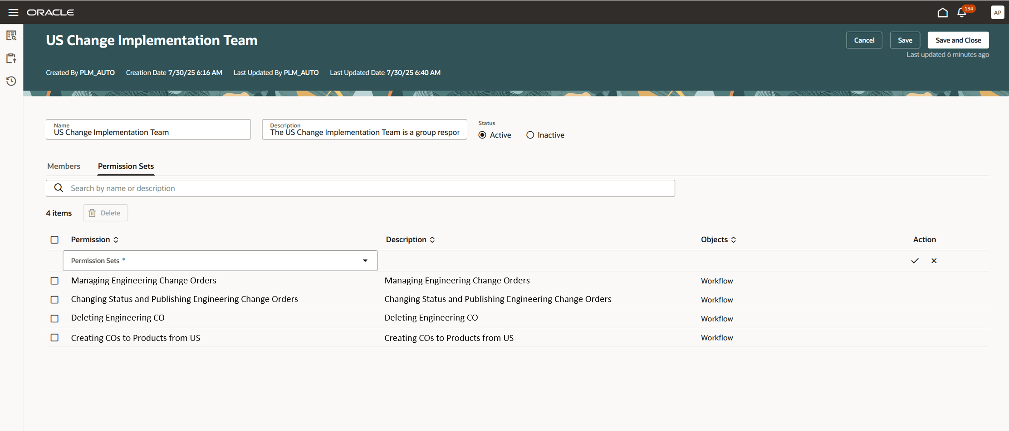Open the clipboard import sidebar icon
The height and width of the screenshot is (431, 1009).
coord(11,58)
